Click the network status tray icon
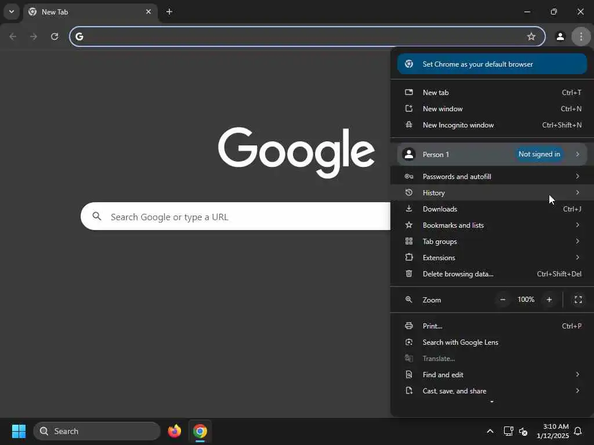This screenshot has width=594, height=445. tap(508, 431)
